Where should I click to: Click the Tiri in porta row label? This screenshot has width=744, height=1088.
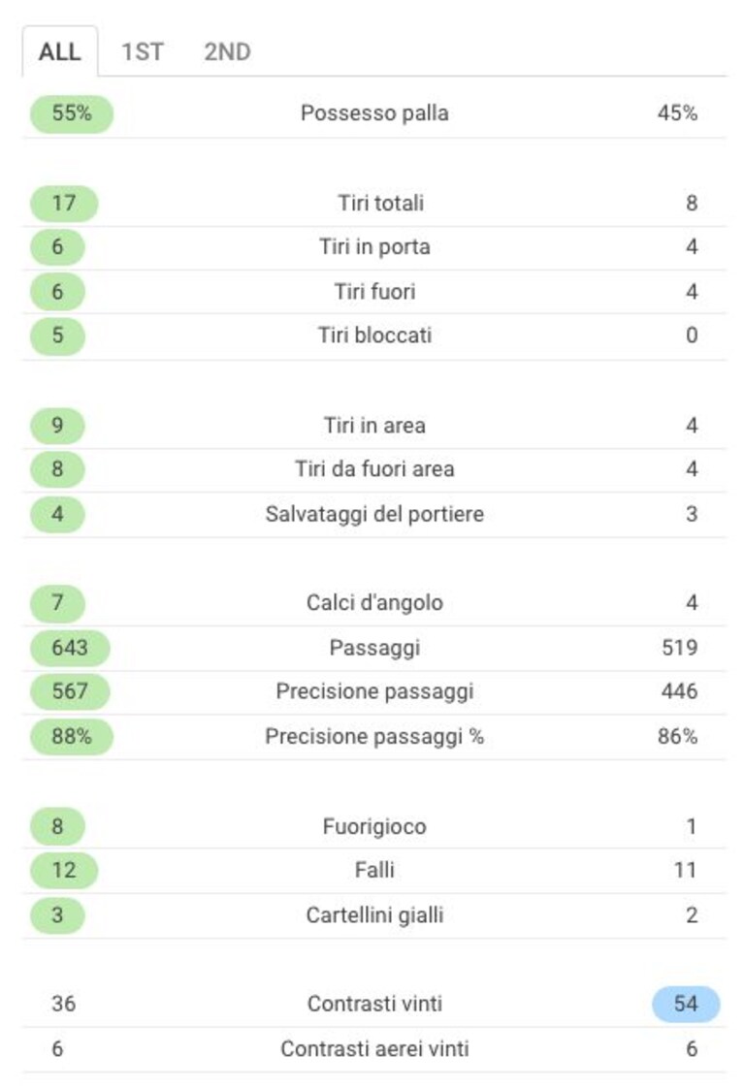[374, 247]
